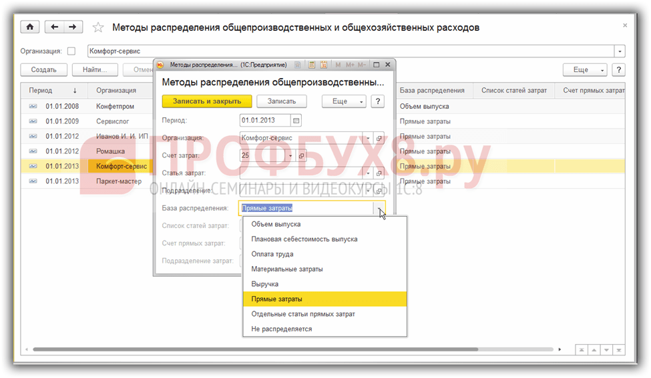Viewport: 651px width, 378px height.
Task: Sort by the Период column header
Action: coord(54,91)
